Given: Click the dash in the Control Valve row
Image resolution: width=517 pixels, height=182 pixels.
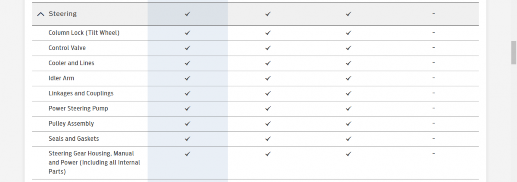Looking at the screenshot, I should point(433,47).
